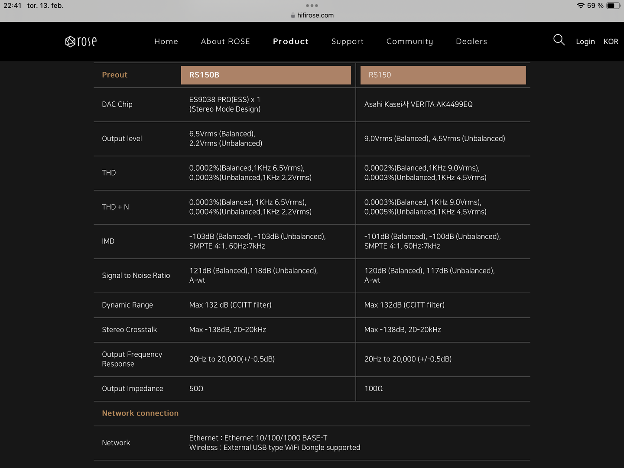Go to About ROSE page
The height and width of the screenshot is (468, 624).
click(x=225, y=42)
